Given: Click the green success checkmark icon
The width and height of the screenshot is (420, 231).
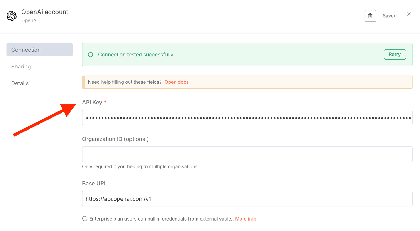Looking at the screenshot, I should coord(91,55).
